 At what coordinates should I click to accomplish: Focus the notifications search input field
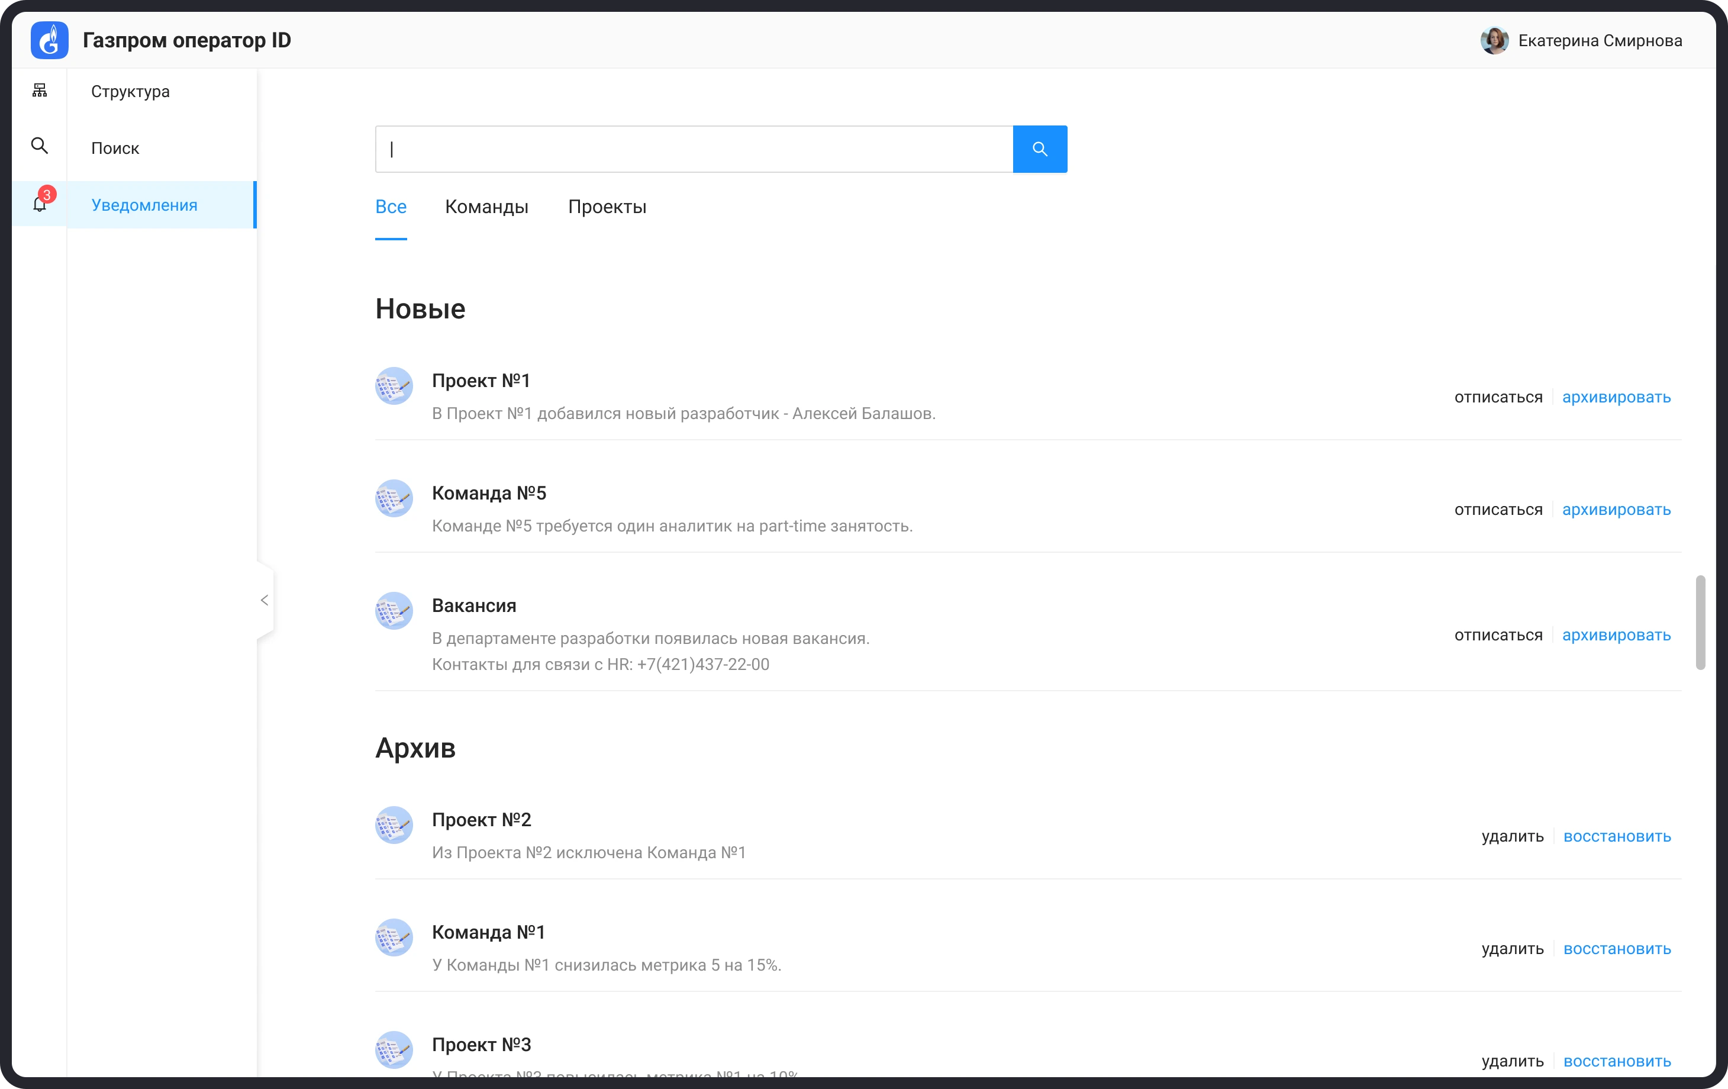694,149
